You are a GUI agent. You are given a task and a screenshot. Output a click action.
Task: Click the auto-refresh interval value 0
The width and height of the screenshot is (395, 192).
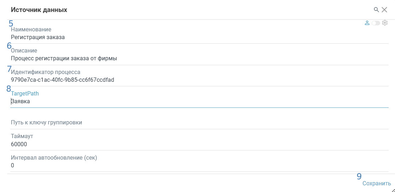pyautogui.click(x=13, y=166)
